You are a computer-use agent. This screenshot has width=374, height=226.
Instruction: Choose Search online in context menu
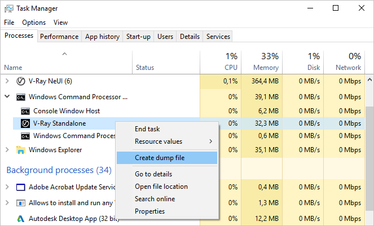pos(167,199)
